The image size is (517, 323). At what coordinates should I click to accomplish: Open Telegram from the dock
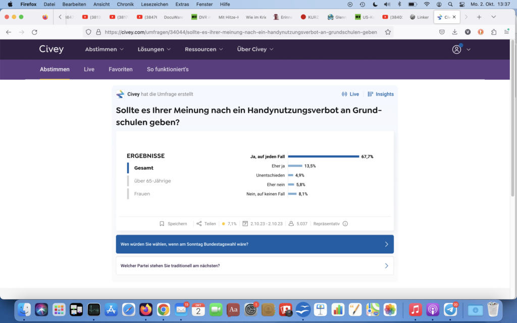(450, 309)
